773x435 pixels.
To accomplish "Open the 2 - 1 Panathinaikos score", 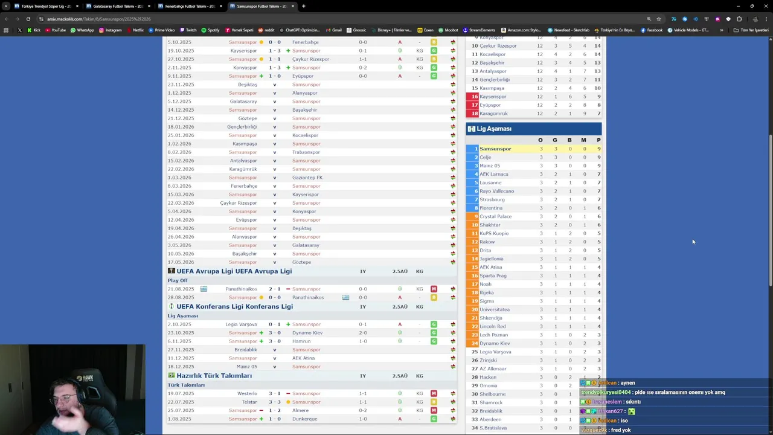I will [275, 289].
